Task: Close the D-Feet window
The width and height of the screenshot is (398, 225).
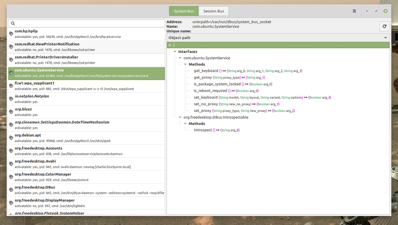Action: pyautogui.click(x=385, y=11)
